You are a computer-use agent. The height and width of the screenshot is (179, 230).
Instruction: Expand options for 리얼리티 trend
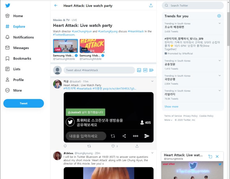pyautogui.click(x=219, y=90)
